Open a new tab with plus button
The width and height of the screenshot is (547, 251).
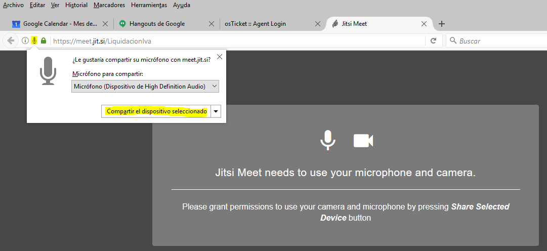tap(442, 24)
